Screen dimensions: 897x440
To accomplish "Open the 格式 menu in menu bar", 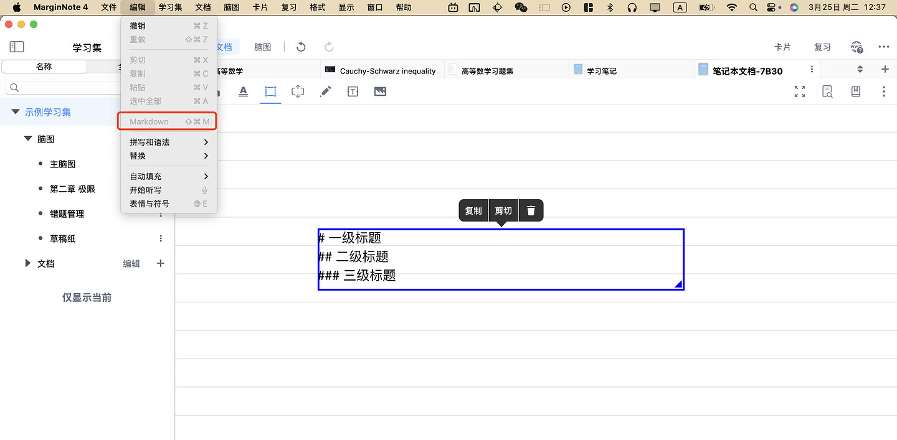I will (317, 7).
